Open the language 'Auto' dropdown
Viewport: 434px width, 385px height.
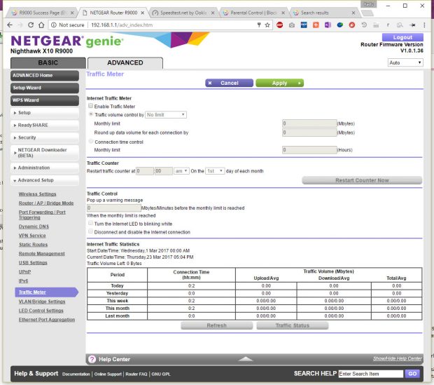coord(405,62)
